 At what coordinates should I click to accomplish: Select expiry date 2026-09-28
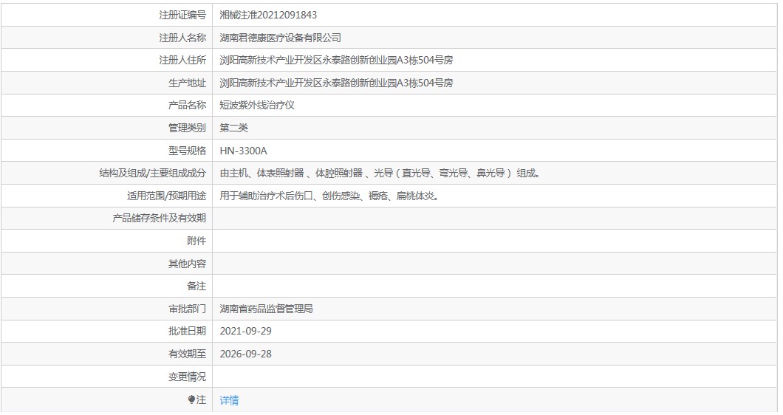tap(246, 354)
